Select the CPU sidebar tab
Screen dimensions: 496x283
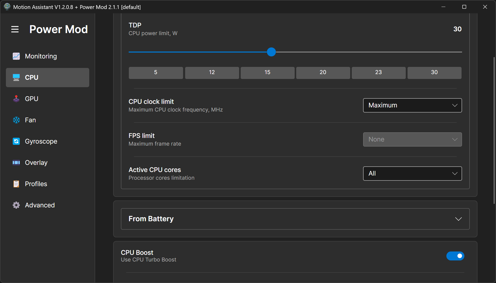(x=48, y=77)
